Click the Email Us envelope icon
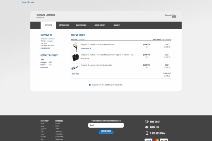 point(147,127)
